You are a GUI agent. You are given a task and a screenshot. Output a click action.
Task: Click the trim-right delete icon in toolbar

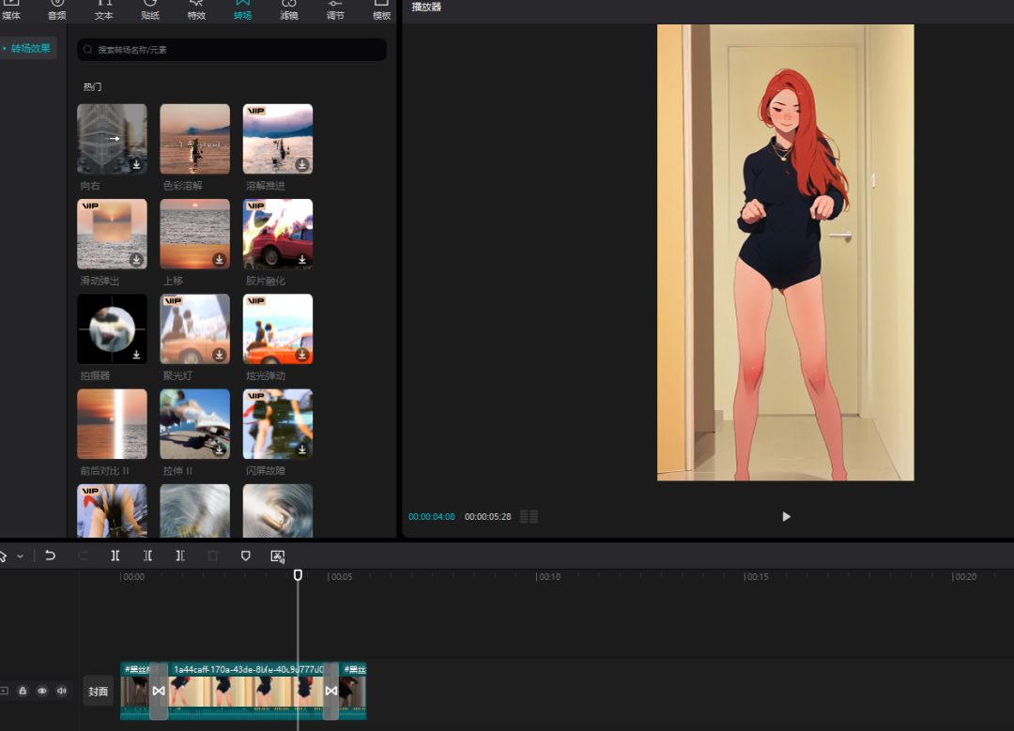click(180, 556)
